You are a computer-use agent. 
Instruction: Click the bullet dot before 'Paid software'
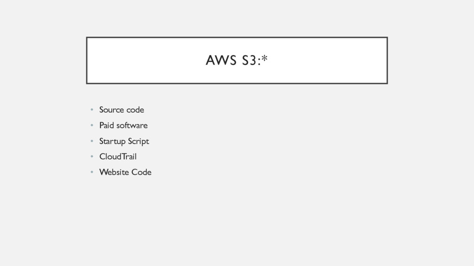pos(92,125)
